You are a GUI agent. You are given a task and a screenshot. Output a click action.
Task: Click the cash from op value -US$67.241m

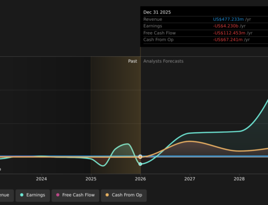[x=228, y=40]
